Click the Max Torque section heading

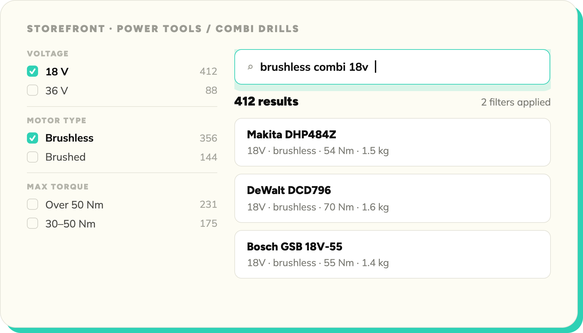tap(58, 187)
